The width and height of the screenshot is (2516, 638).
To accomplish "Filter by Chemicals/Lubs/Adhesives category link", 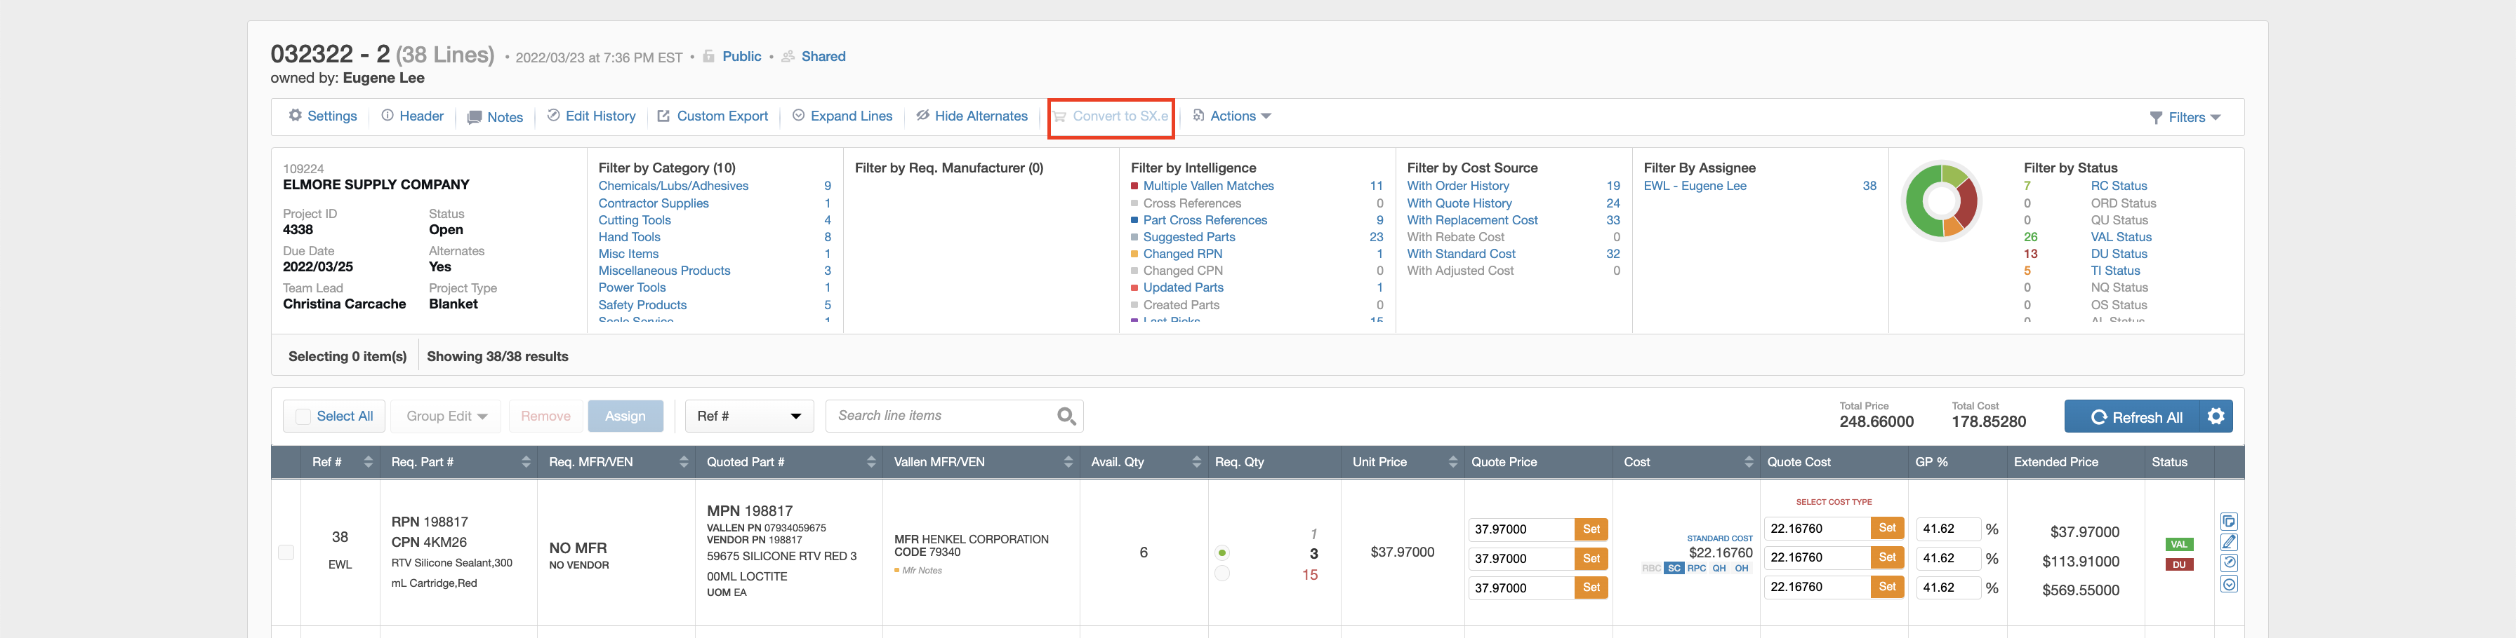I will (673, 186).
